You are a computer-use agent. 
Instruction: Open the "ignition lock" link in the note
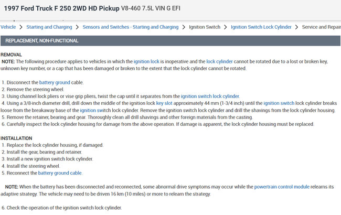[x=146, y=61]
